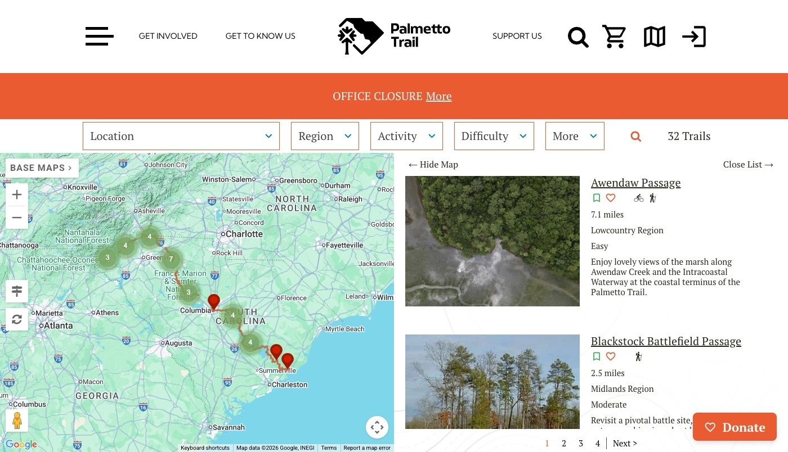Open the Get Involved menu

click(x=168, y=36)
